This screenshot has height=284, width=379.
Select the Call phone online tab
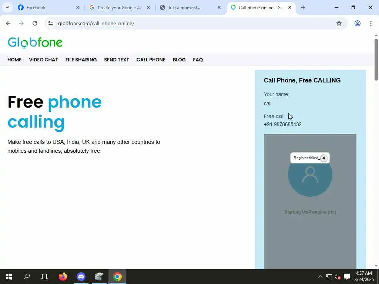pos(261,7)
